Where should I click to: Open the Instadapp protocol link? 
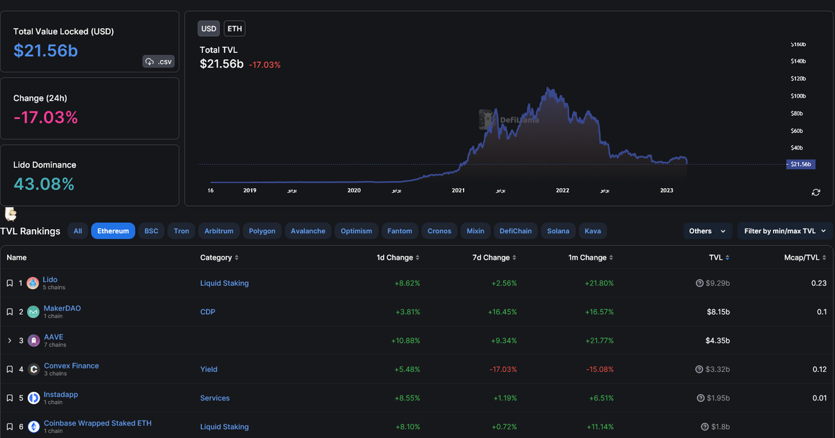click(61, 394)
